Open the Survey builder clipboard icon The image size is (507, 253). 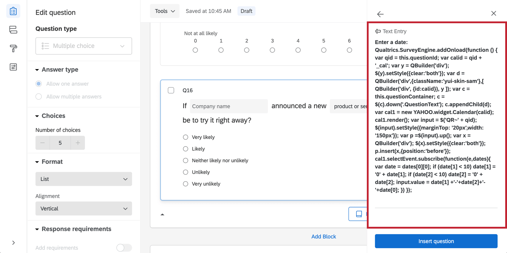coord(13,11)
